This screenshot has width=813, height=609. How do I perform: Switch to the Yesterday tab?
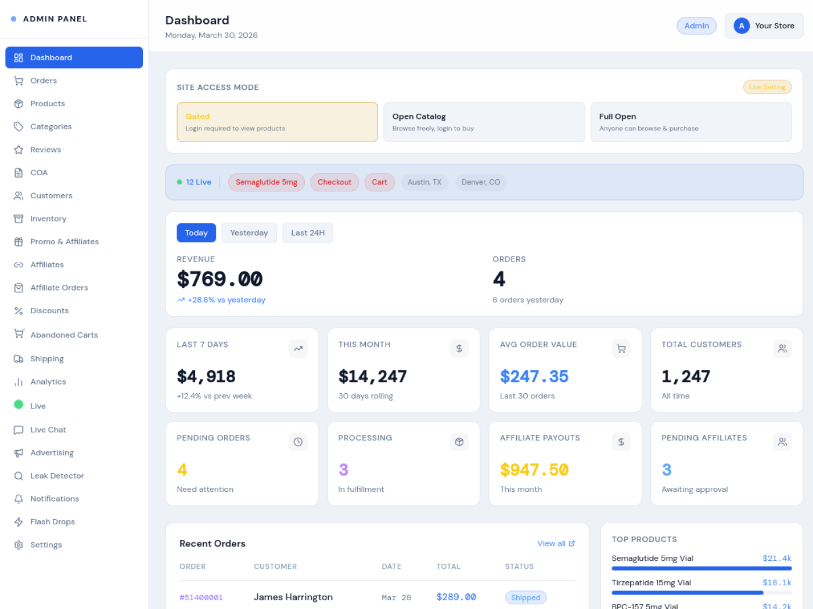249,233
